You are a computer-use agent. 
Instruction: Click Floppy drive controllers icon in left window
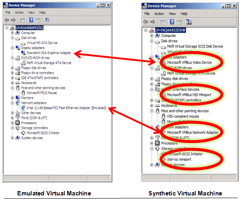pyautogui.click(x=18, y=73)
